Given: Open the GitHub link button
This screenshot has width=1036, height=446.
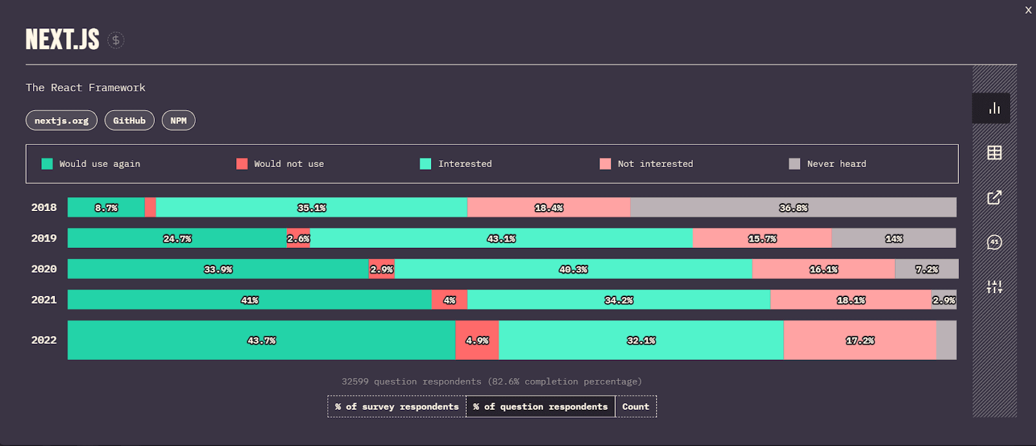Looking at the screenshot, I should [129, 120].
